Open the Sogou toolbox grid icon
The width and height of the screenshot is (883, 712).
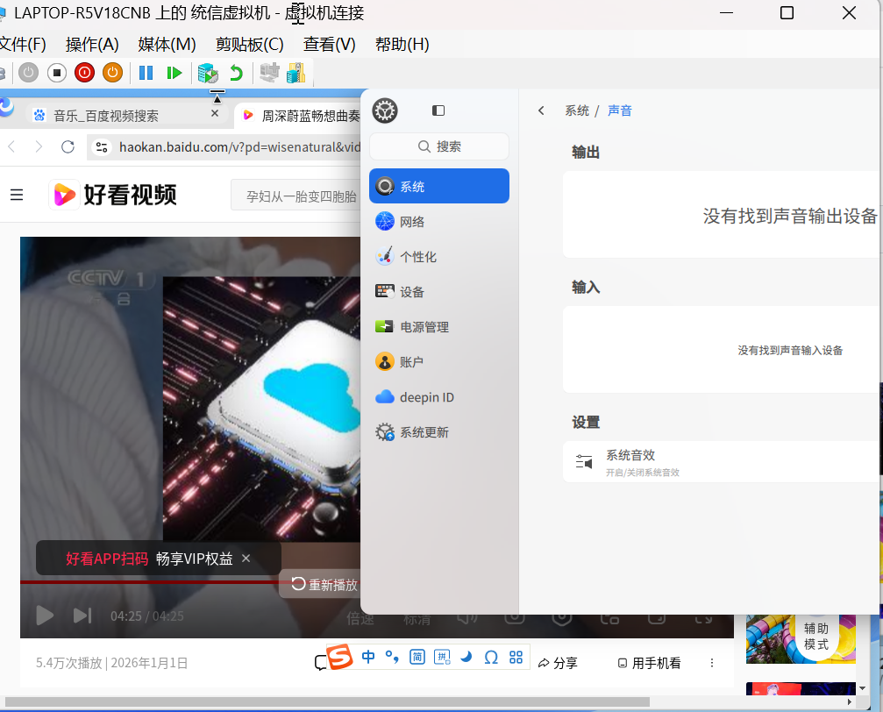516,657
